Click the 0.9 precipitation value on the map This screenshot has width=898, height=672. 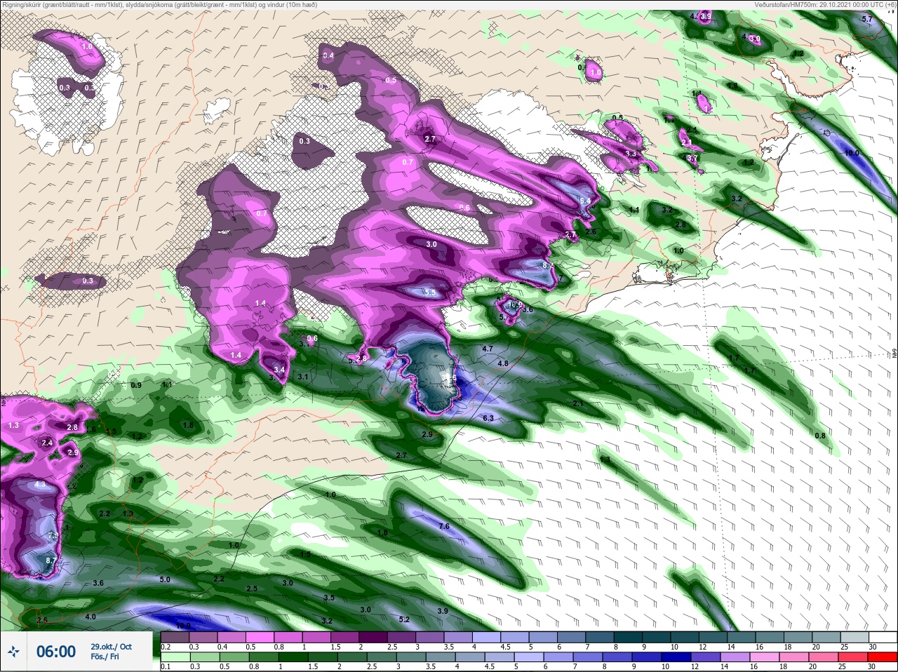136,385
